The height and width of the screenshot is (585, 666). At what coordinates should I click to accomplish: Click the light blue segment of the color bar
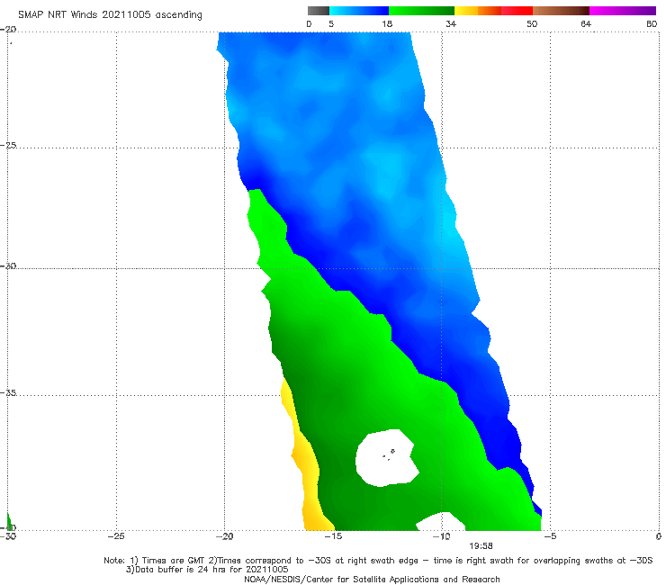tap(359, 11)
